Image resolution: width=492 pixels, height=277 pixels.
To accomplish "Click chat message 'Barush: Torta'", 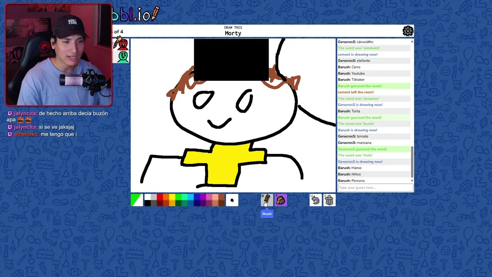I will tap(349, 111).
